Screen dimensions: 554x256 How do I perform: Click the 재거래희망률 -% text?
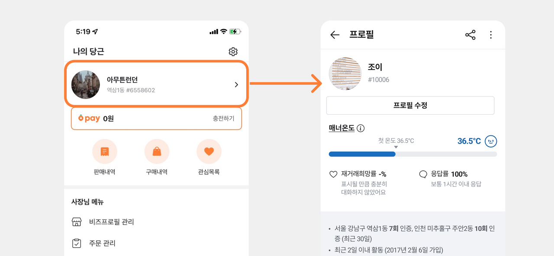pyautogui.click(x=364, y=174)
